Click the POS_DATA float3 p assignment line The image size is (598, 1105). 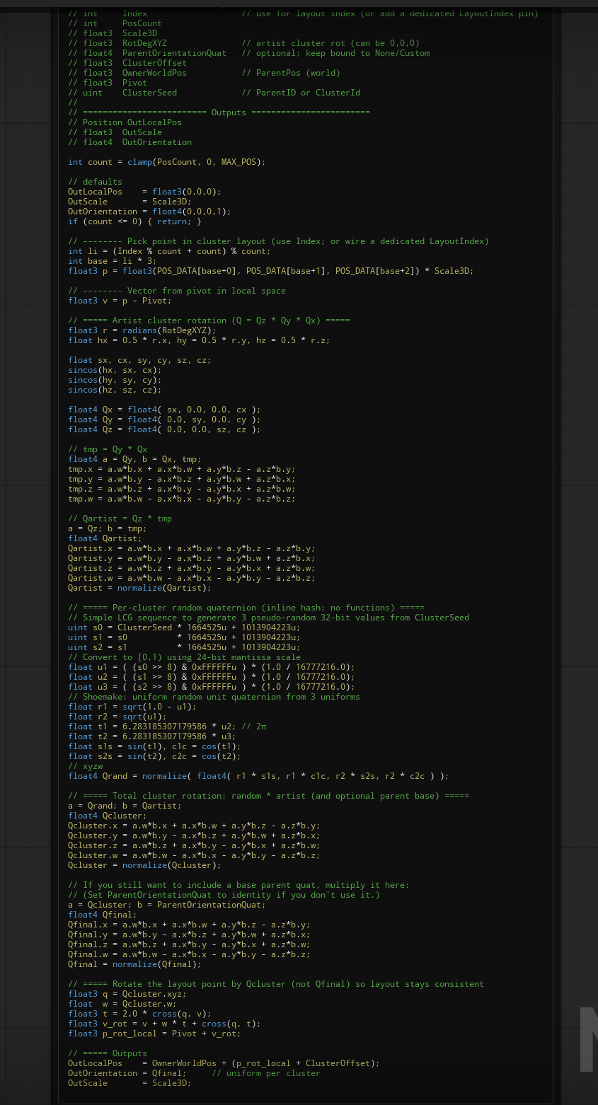pyautogui.click(x=270, y=271)
